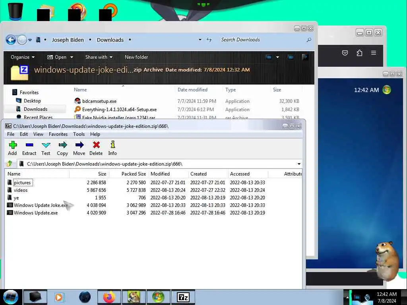Viewport: 407px width, 305px height.
Task: Open the Info icon in 7-Zip
Action: 112,148
